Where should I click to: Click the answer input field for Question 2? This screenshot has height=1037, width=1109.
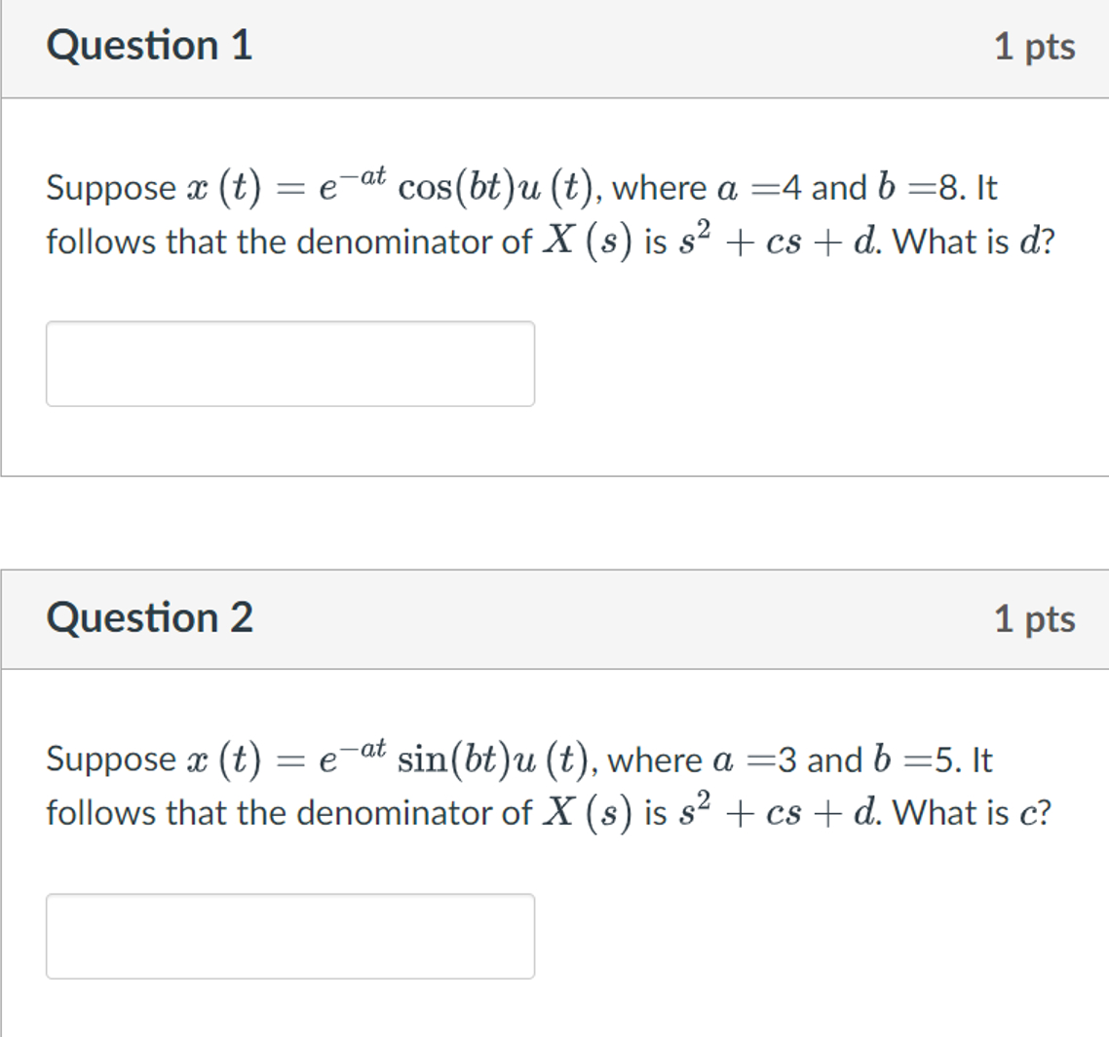290,936
